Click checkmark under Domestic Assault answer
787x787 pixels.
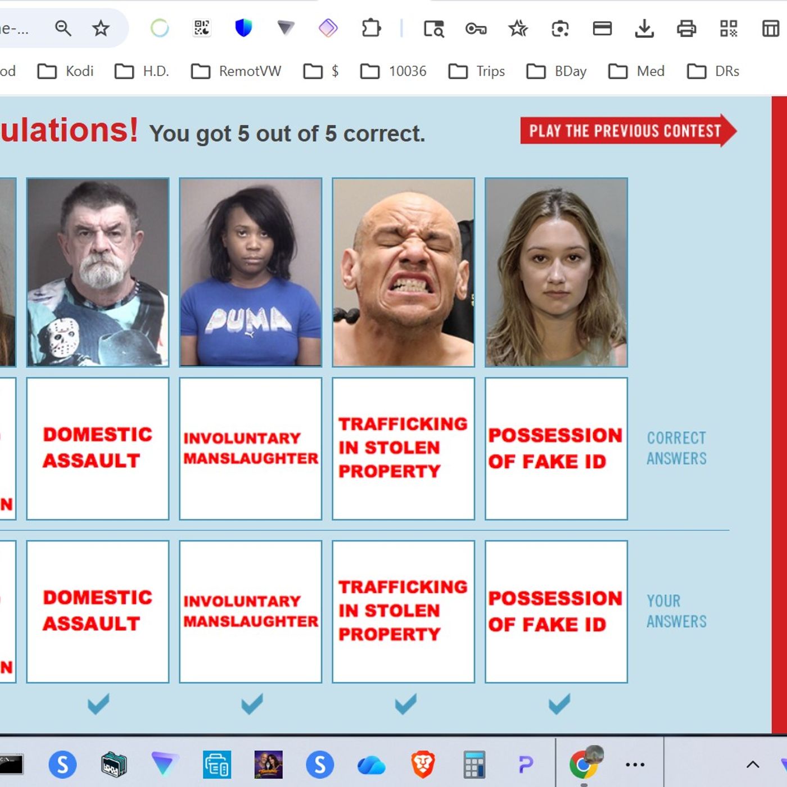click(x=98, y=704)
